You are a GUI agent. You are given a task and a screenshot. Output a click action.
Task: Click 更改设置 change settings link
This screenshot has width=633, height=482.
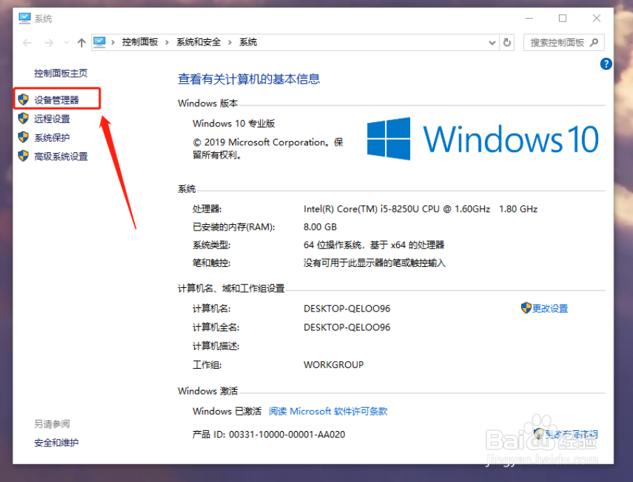tap(550, 309)
